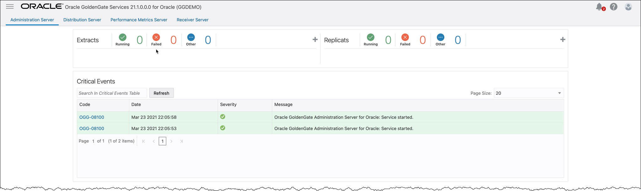Click the Refresh button

162,93
